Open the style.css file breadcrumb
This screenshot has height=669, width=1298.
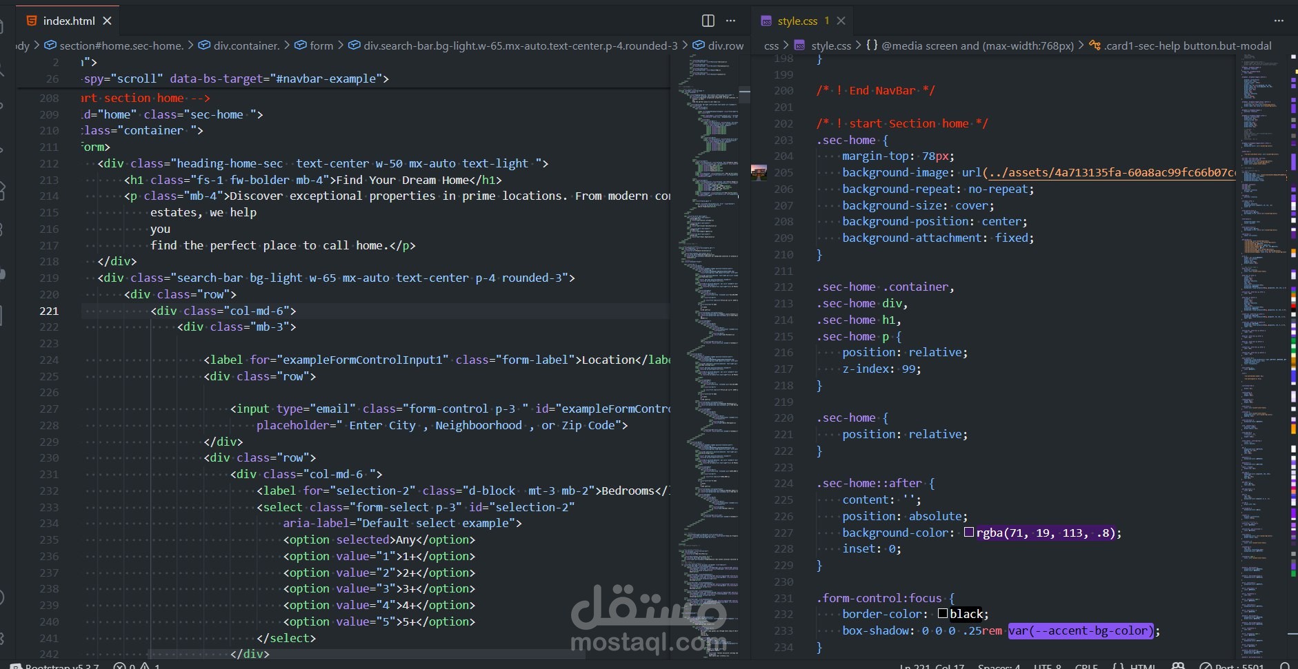pos(831,45)
